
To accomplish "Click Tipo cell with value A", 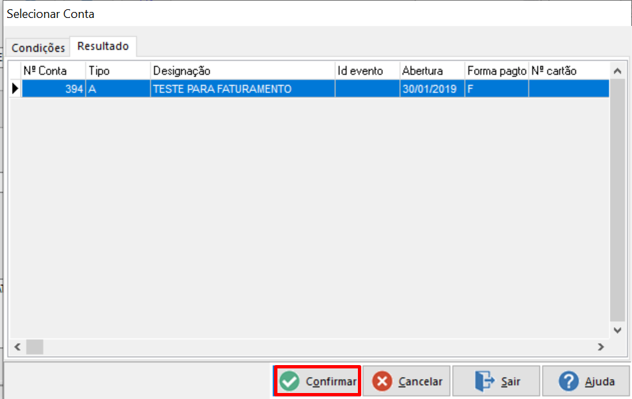I will point(118,88).
